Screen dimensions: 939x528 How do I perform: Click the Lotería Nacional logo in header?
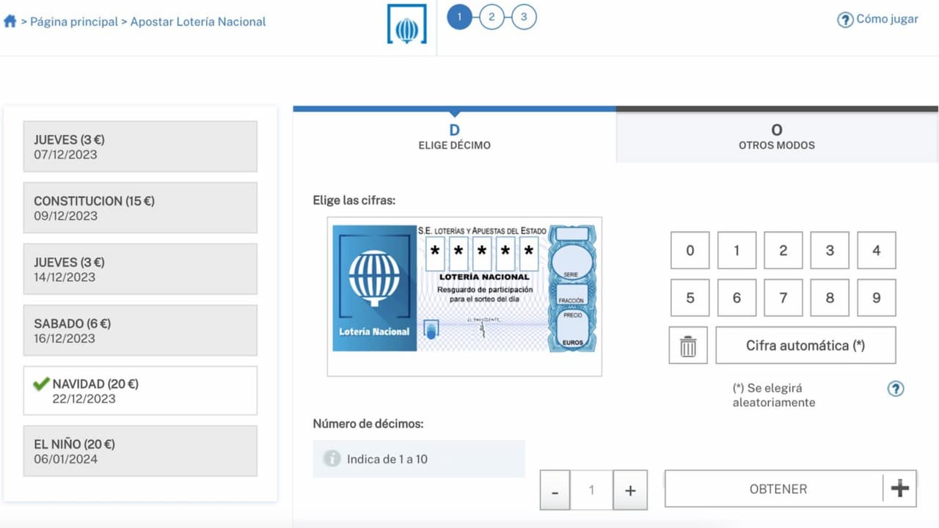pos(406,25)
